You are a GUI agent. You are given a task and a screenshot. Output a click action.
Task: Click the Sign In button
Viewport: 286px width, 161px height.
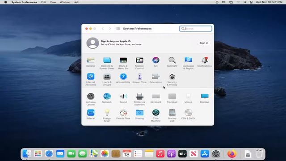click(204, 43)
